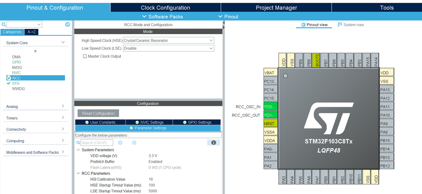Viewport: 422px width, 194px height.
Task: Switch to System view
Action: [351, 25]
